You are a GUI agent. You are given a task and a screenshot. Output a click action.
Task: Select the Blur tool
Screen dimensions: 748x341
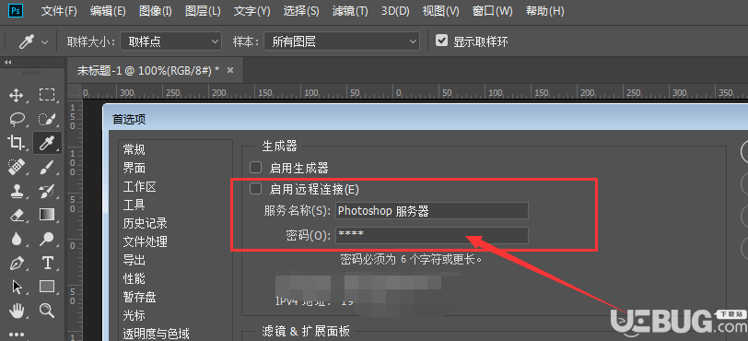17,239
